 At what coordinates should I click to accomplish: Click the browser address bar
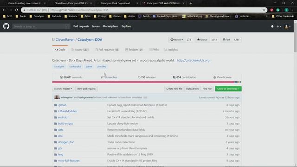[x=144, y=10]
